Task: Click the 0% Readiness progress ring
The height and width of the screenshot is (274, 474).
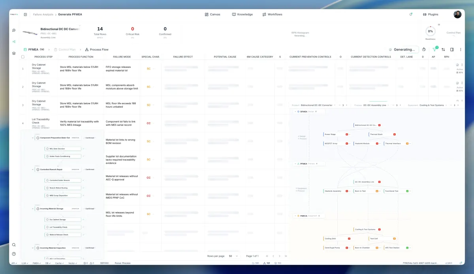Action: [x=430, y=31]
